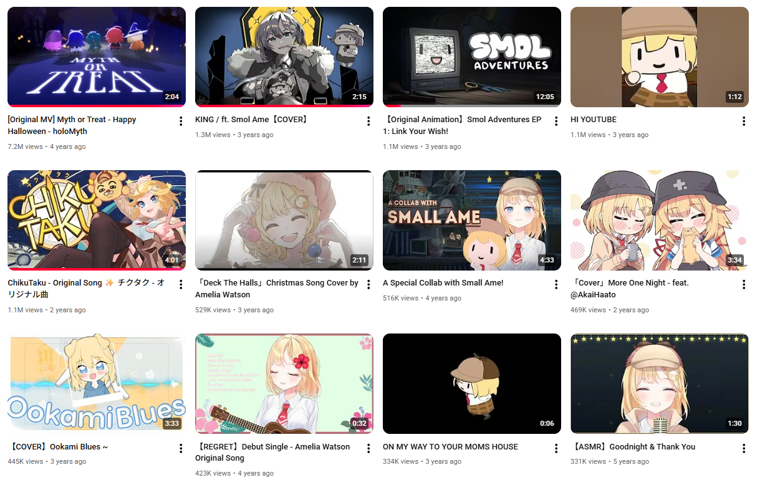The image size is (770, 480).
Task: Open the 'A Special Collab with Small Ame!' title
Action: tap(443, 283)
